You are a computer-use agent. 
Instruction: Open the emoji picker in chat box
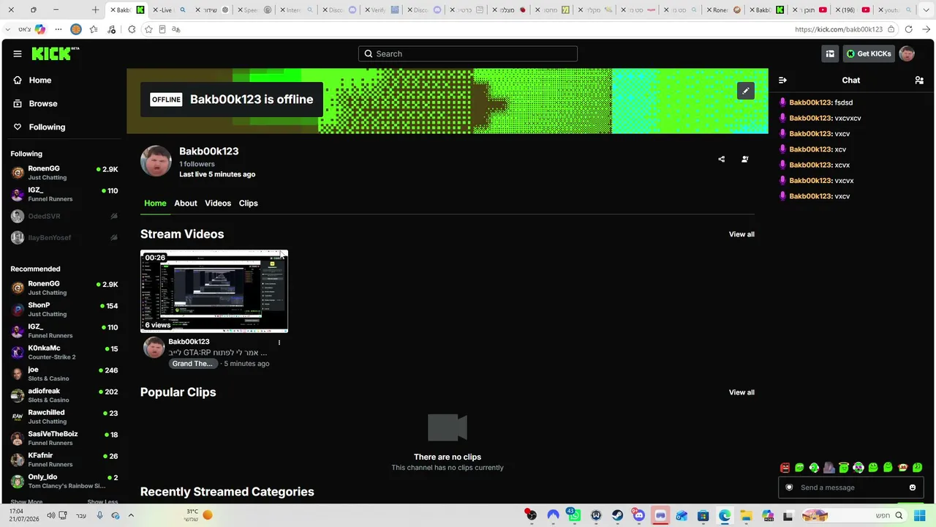click(x=913, y=487)
